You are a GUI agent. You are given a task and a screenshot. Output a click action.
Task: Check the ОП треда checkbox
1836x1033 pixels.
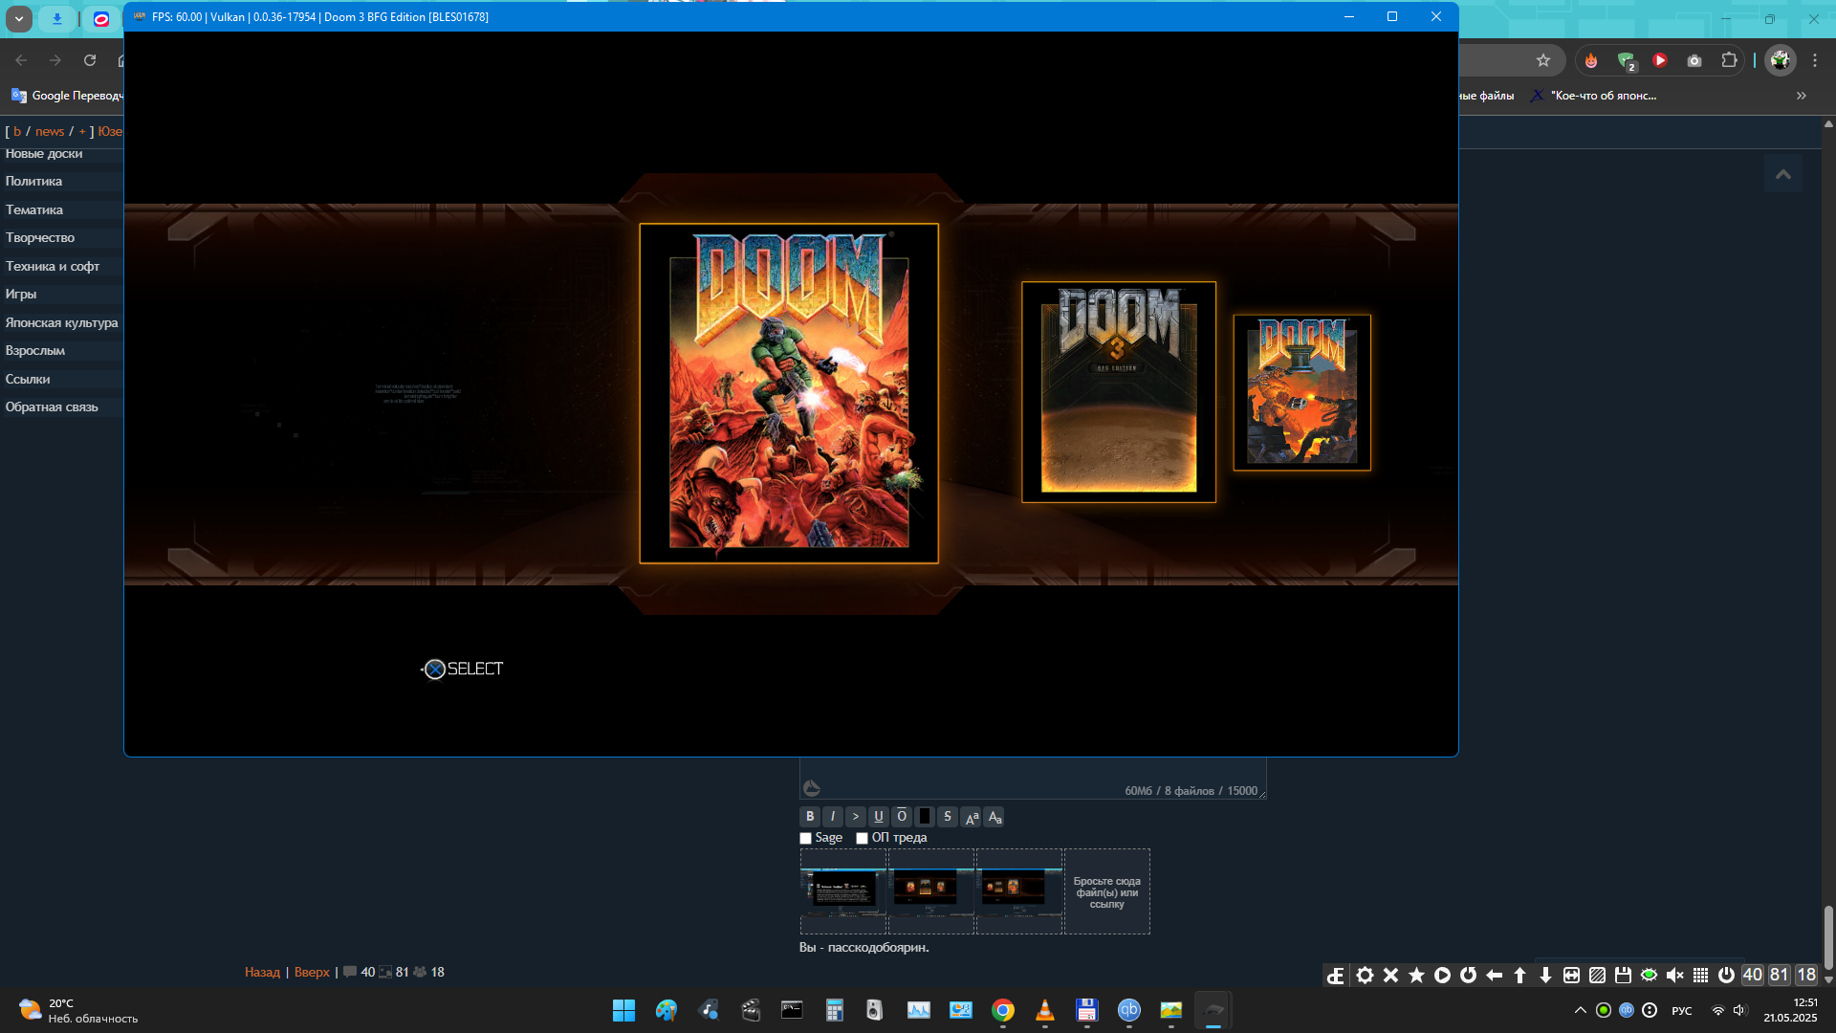tap(862, 839)
